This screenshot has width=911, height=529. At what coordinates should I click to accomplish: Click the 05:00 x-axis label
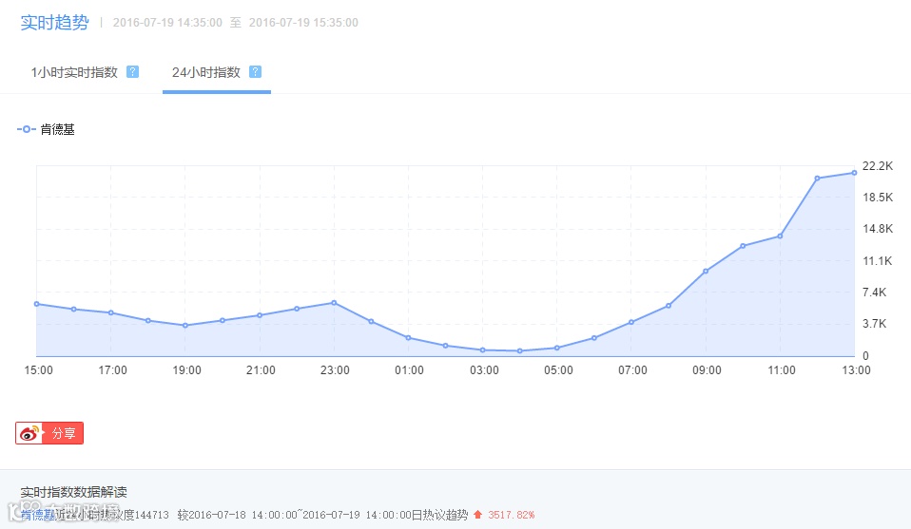tap(558, 370)
